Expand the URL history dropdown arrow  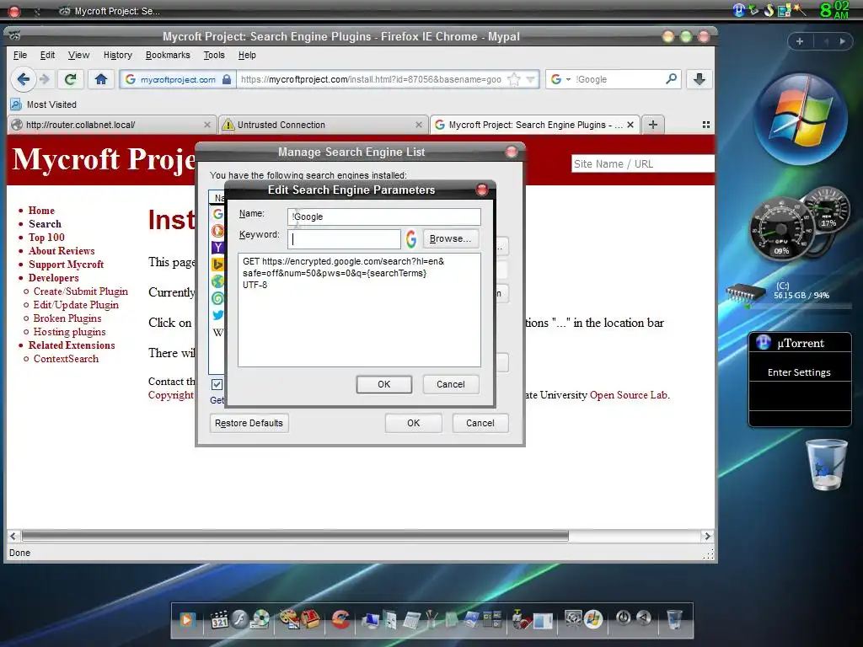click(530, 79)
